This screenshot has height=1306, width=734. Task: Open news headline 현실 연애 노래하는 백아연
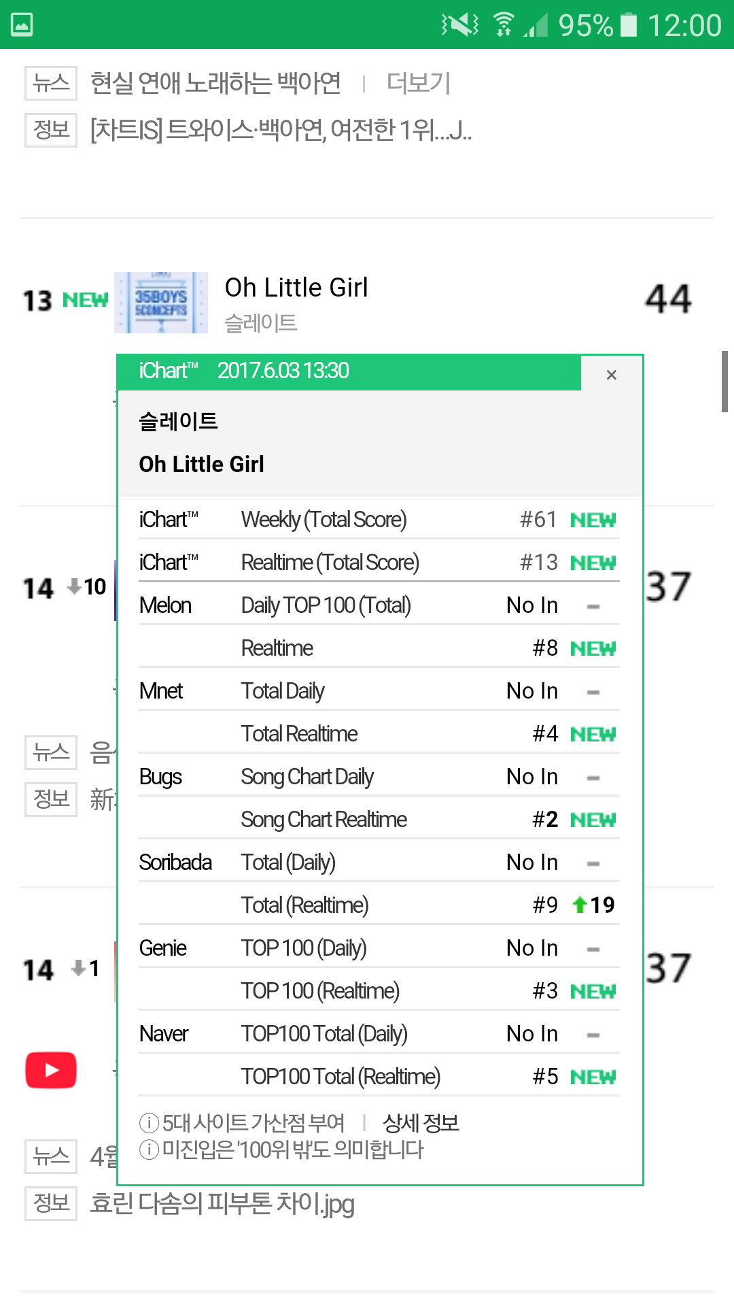(216, 83)
